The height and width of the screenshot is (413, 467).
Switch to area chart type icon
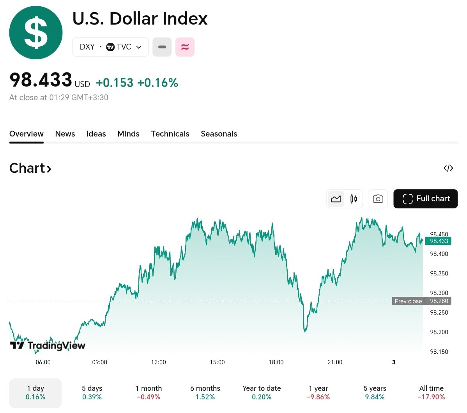click(x=336, y=199)
